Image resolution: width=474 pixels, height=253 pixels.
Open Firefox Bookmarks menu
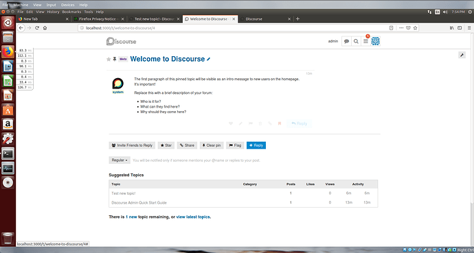point(71,12)
